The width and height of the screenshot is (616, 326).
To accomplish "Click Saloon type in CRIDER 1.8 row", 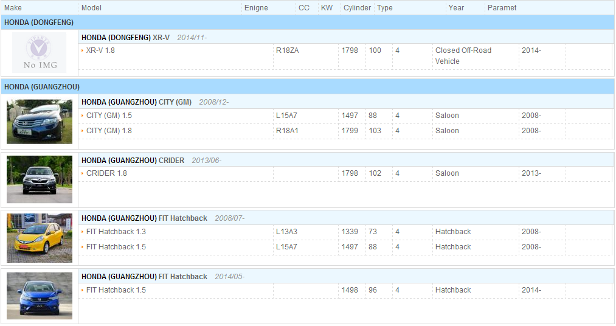I will tap(447, 173).
